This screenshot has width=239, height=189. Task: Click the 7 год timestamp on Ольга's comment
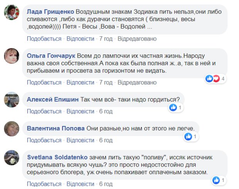[106, 83]
